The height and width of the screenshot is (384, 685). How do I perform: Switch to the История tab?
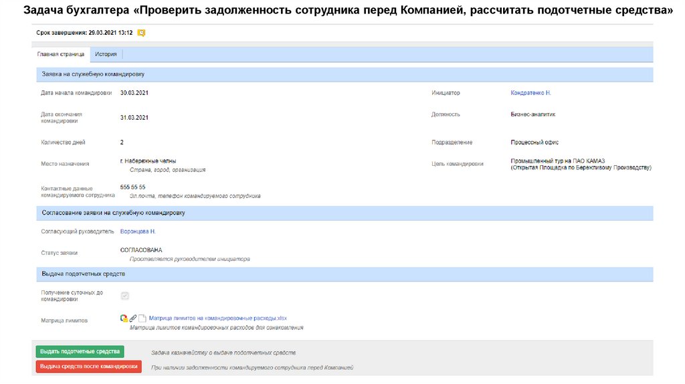(x=106, y=54)
